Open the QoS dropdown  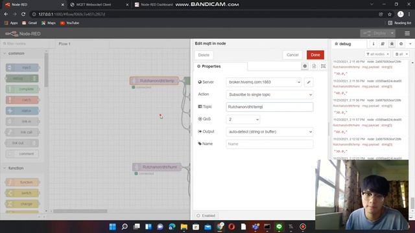coord(243,119)
